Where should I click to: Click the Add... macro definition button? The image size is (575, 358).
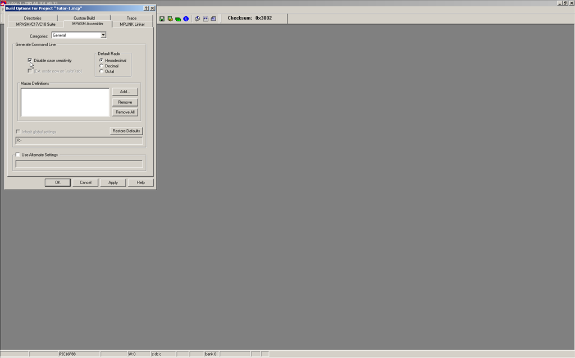(x=125, y=91)
